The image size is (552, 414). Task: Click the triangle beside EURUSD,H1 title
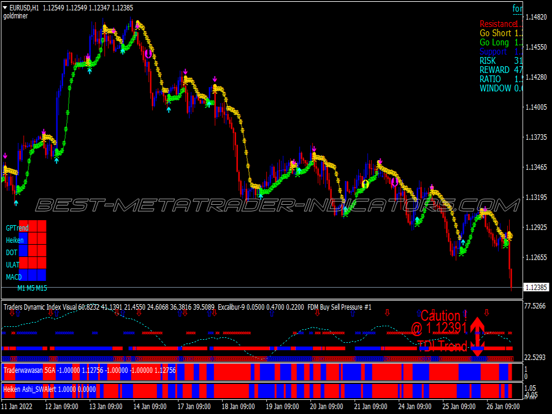coord(6,8)
